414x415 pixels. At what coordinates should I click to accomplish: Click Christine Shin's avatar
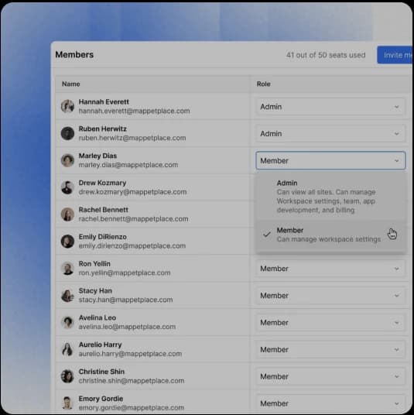(67, 376)
